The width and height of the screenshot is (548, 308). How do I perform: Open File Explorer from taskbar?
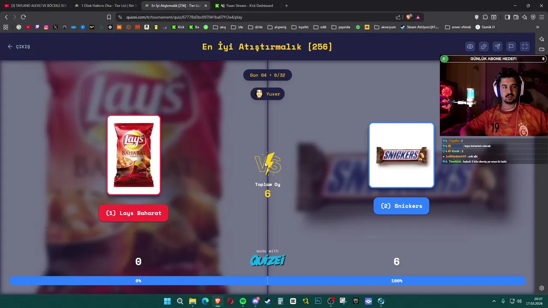point(193,301)
